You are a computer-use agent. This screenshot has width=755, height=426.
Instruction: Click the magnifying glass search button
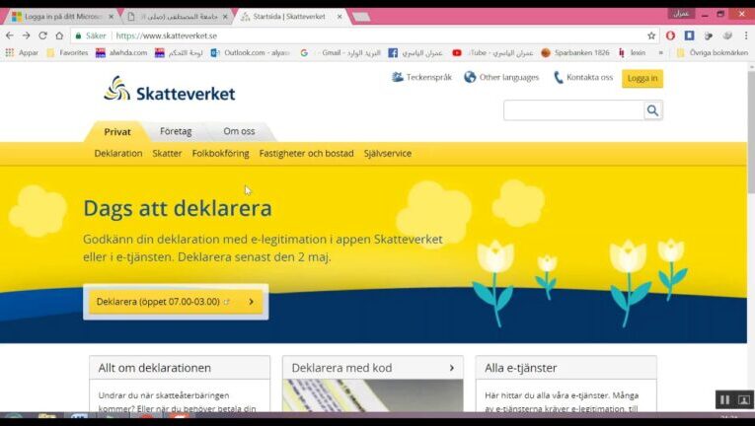click(x=653, y=110)
